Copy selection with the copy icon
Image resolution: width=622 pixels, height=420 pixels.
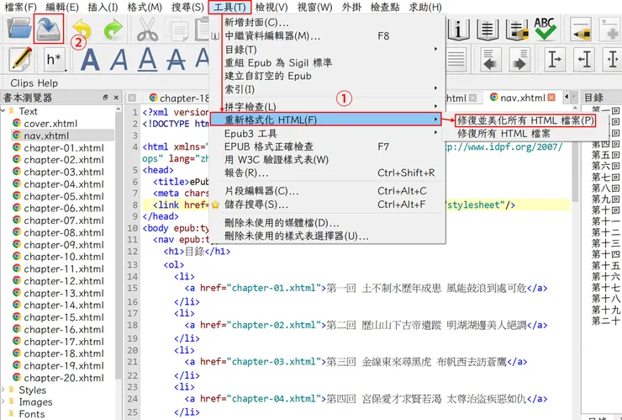[x=177, y=29]
